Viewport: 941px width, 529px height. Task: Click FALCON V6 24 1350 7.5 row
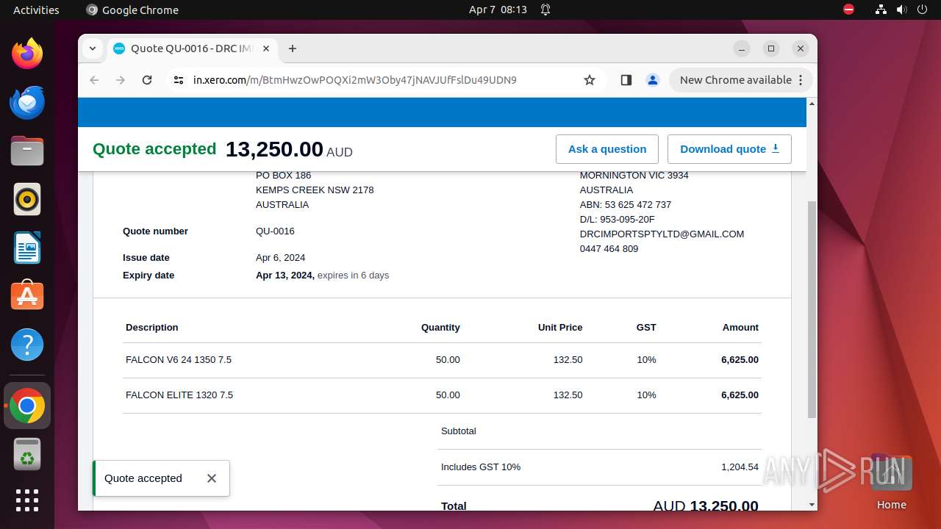pos(442,360)
